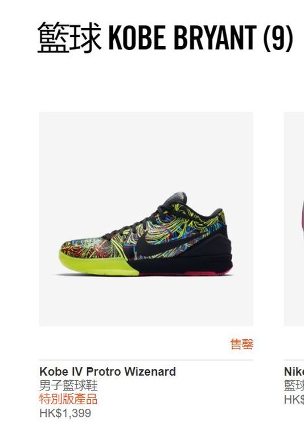Click the orange 售罄 sold-out label

point(241,344)
